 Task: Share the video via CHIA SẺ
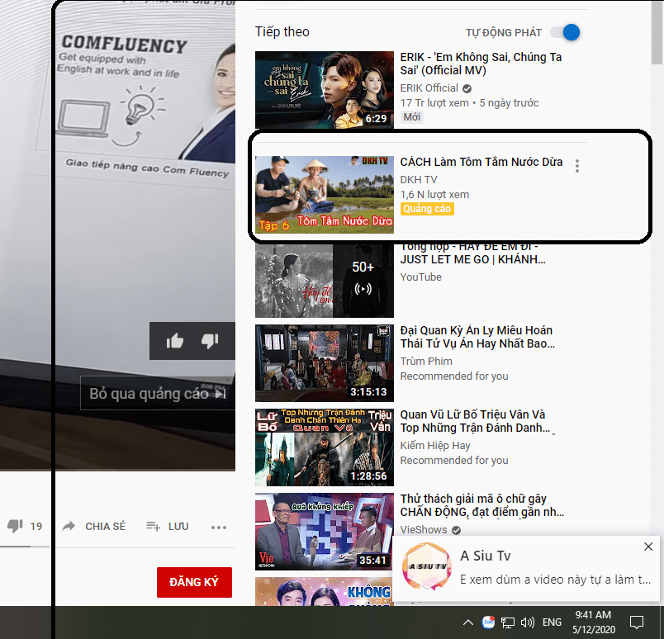pos(94,526)
